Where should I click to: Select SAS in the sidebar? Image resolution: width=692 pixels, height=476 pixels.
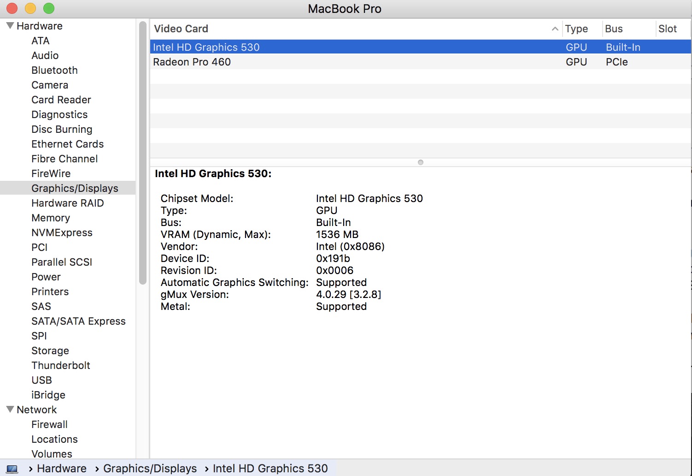(41, 306)
